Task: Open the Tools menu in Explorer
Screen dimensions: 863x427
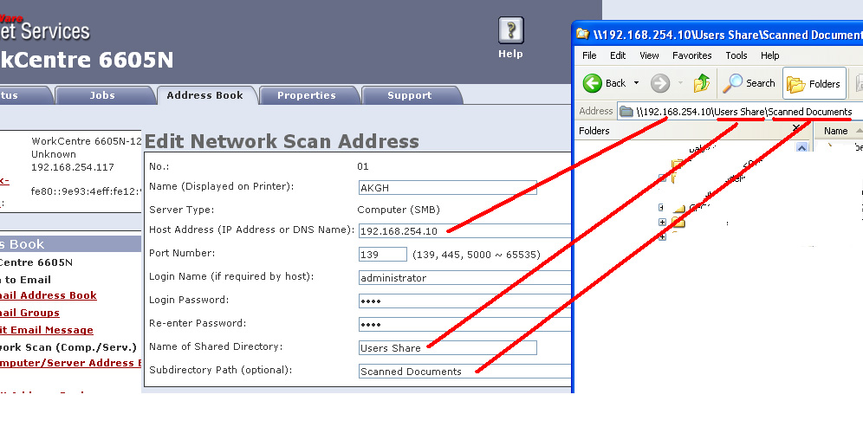Action: pos(736,55)
